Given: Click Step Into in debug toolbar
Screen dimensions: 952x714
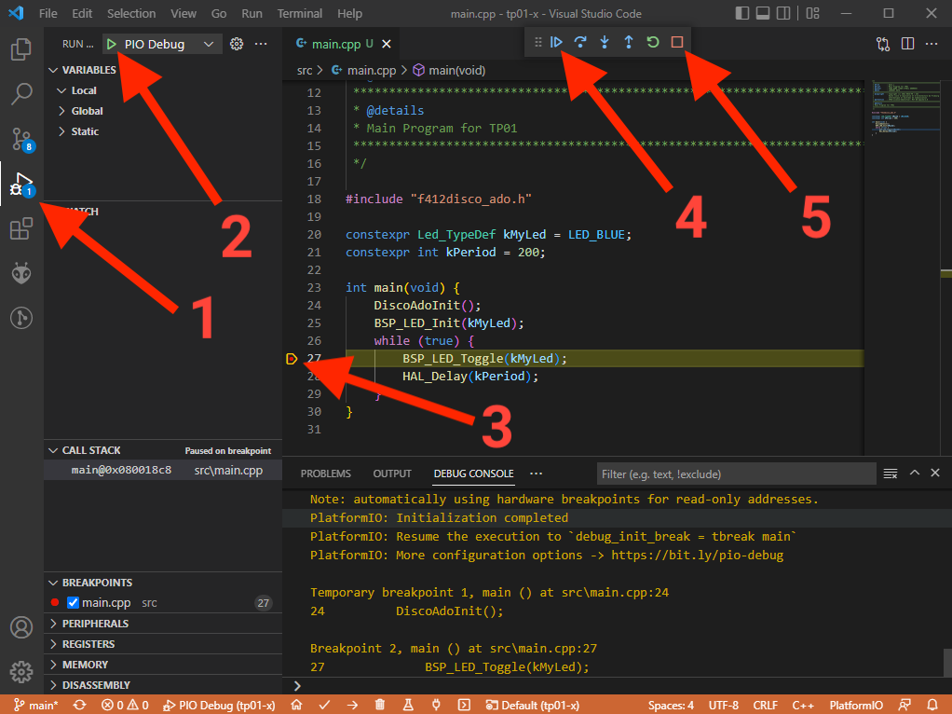Looking at the screenshot, I should click(605, 42).
